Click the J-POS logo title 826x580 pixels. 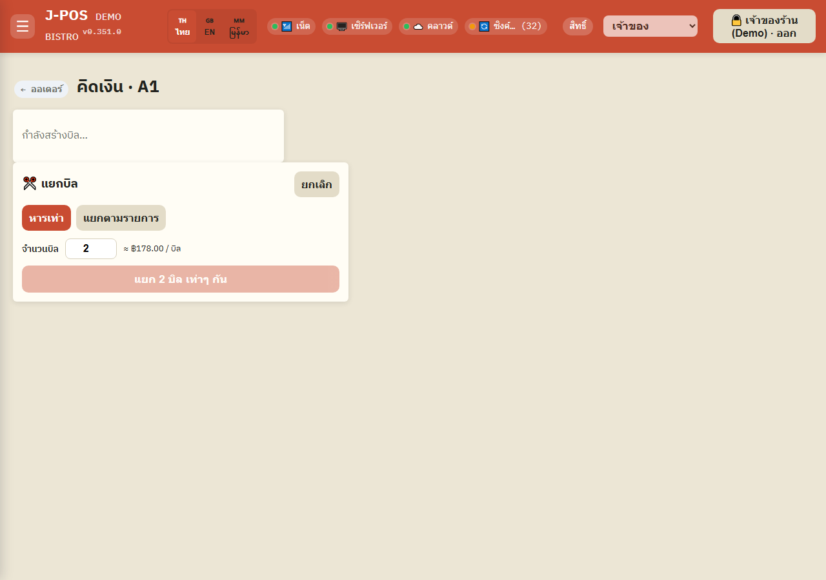pyautogui.click(x=66, y=15)
